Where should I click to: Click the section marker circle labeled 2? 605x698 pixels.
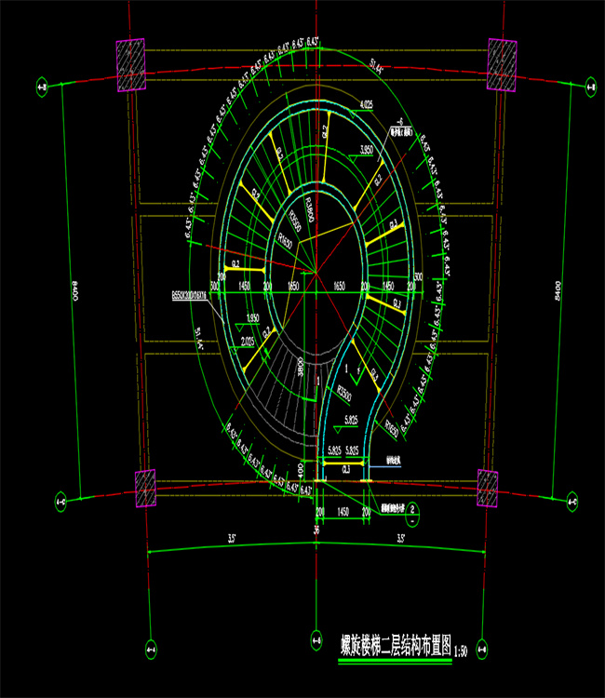(411, 509)
